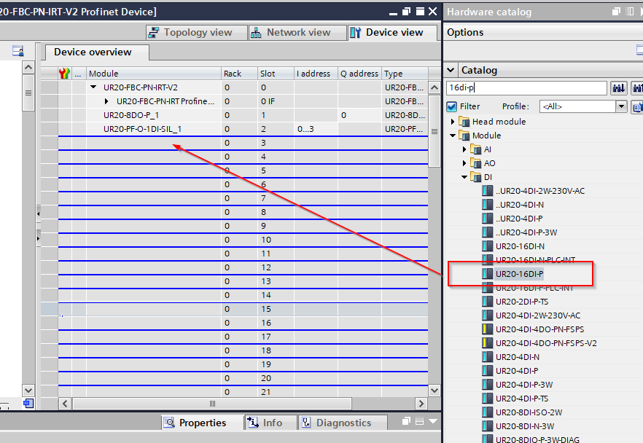The image size is (643, 443).
Task: Click the Options header in catalog
Action: coord(465,32)
